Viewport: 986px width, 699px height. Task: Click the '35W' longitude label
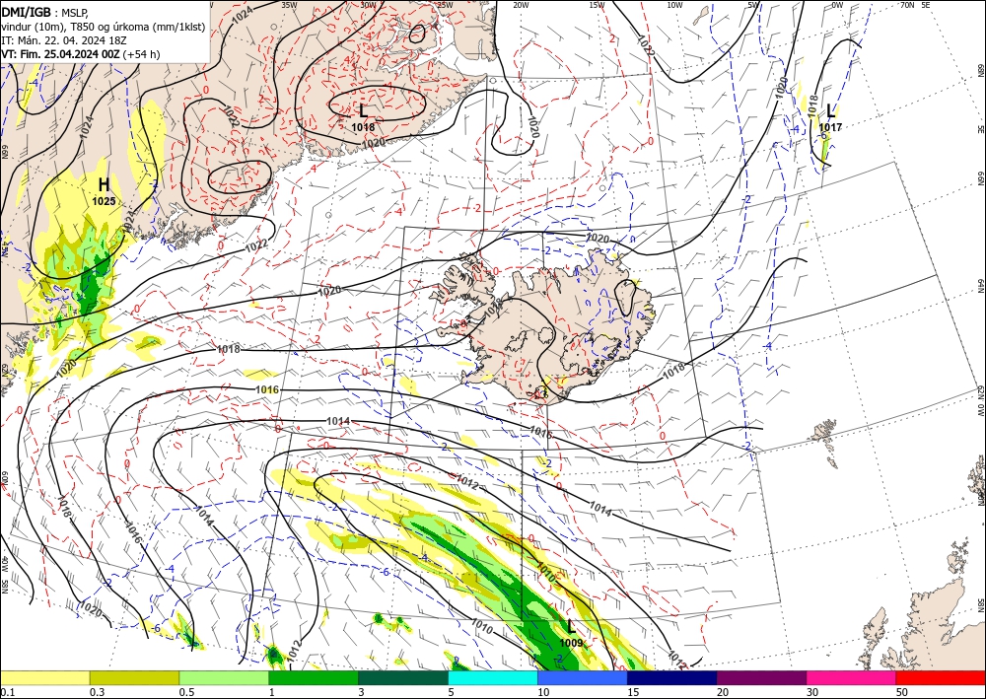(x=289, y=4)
